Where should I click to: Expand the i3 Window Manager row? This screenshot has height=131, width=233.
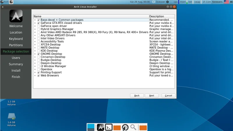tap(35, 66)
